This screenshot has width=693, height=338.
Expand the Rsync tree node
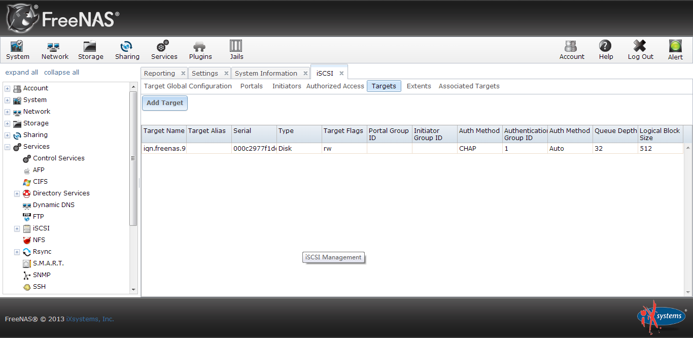pos(17,252)
